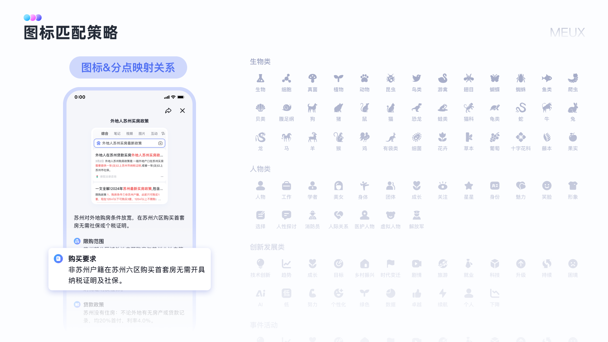608x342 pixels.
Task: Click the 恐龙 dinosaur icon
Action: [x=417, y=108]
